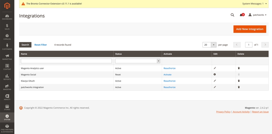The height and width of the screenshot is (134, 272).
Task: Open the Catalog menu in sidebar
Action: tap(7, 37)
